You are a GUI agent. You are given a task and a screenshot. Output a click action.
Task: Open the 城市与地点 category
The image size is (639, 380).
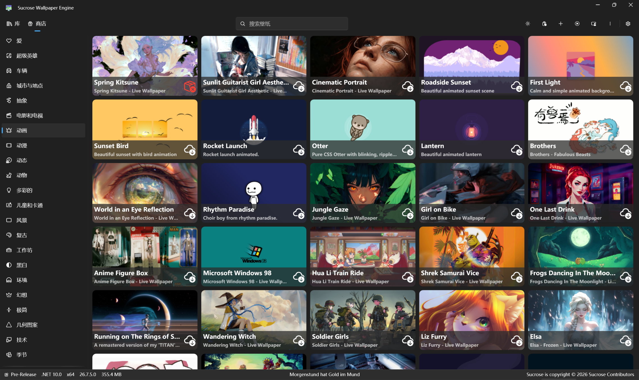pos(44,86)
